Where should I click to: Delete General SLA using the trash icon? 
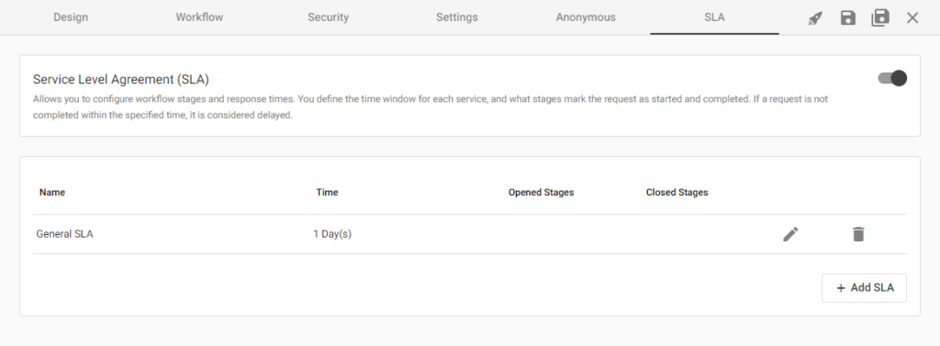pyautogui.click(x=858, y=234)
